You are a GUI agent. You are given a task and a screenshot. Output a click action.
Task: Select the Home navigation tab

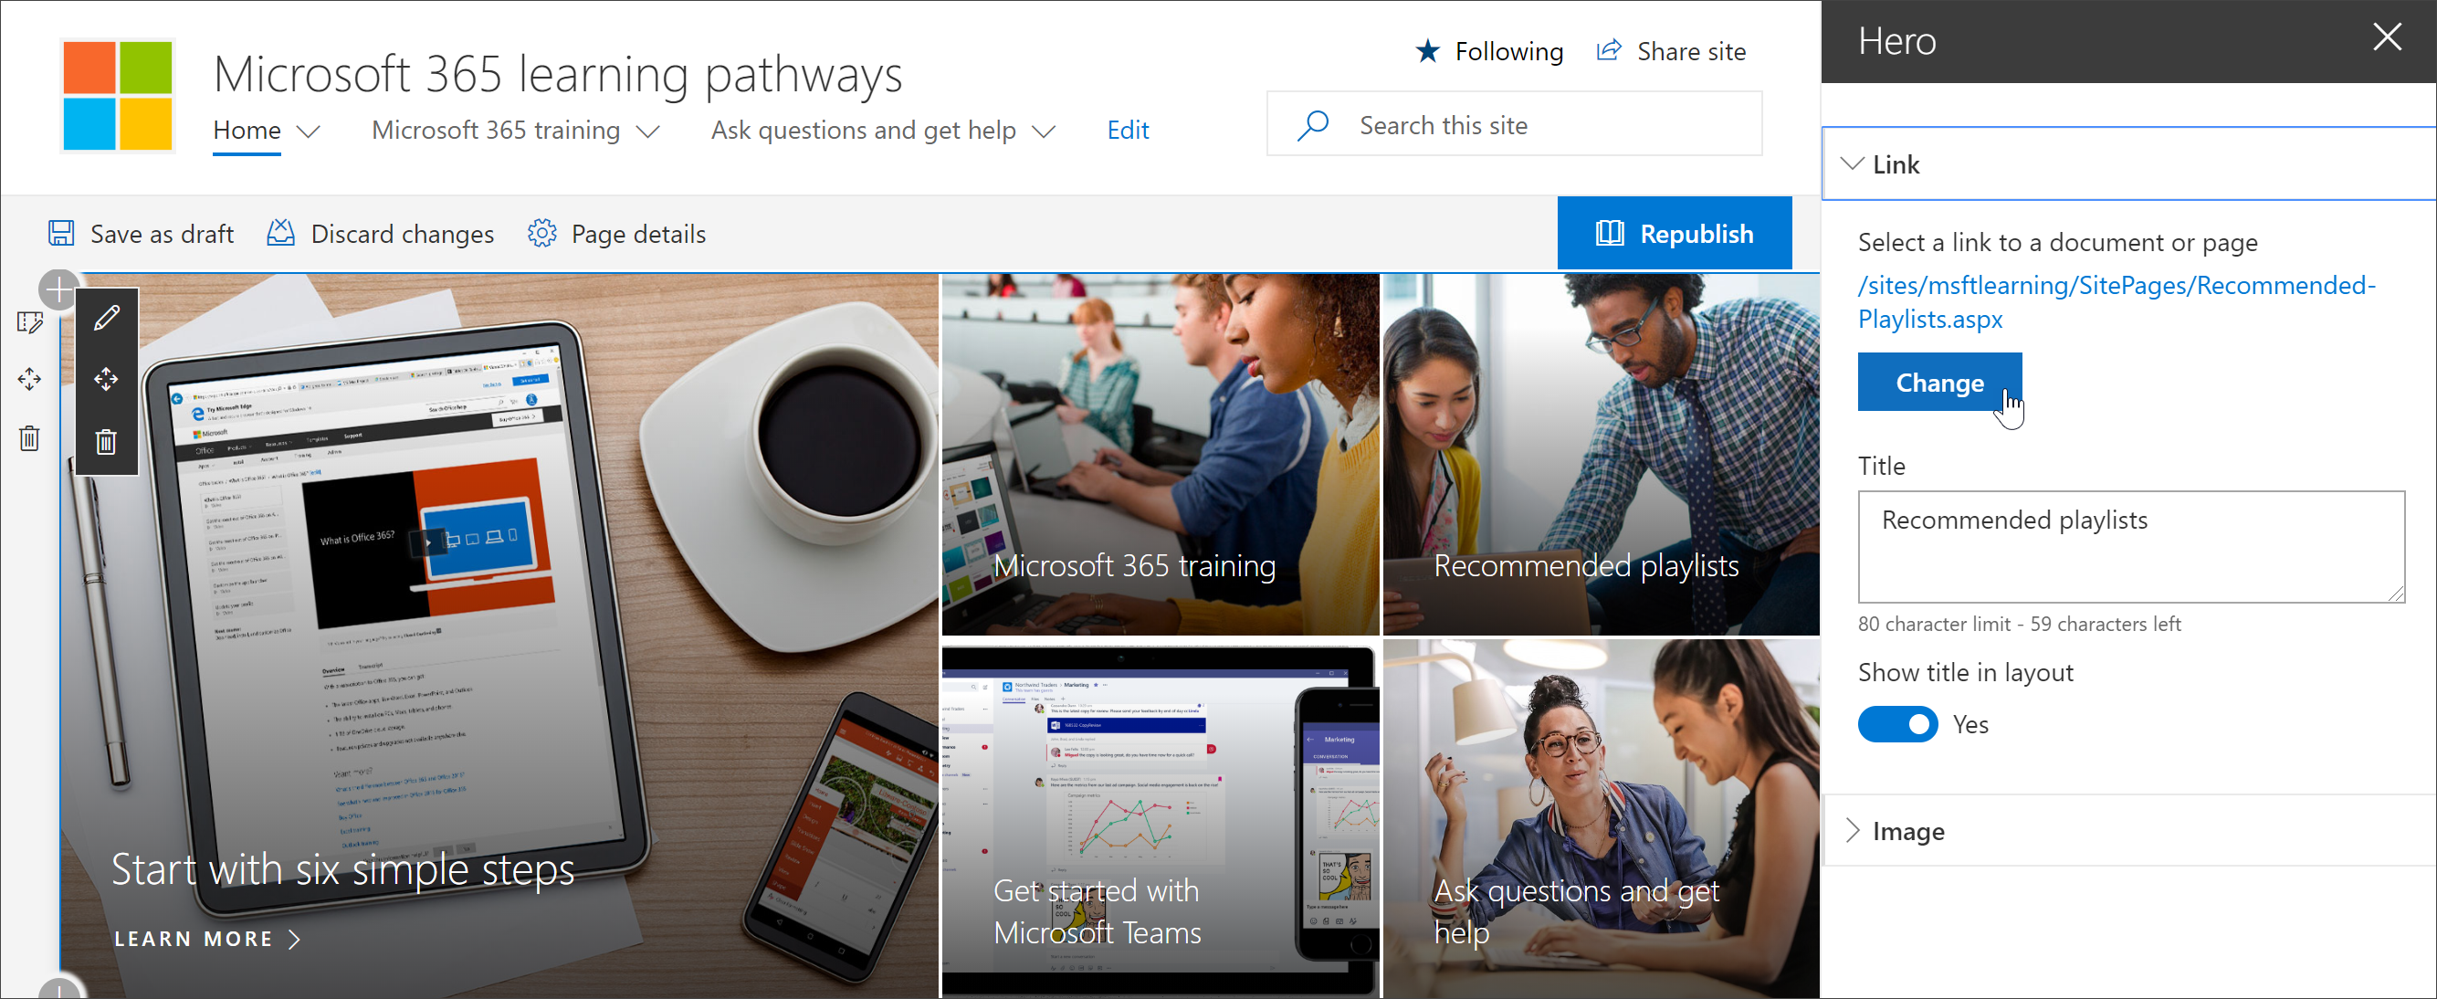247,131
